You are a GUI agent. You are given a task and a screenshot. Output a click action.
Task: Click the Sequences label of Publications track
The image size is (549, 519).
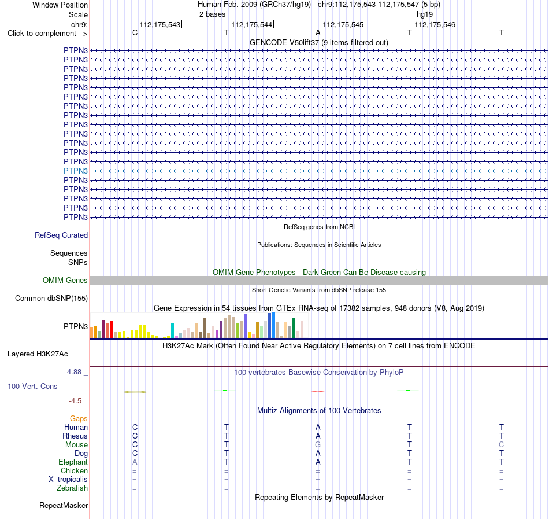point(69,253)
